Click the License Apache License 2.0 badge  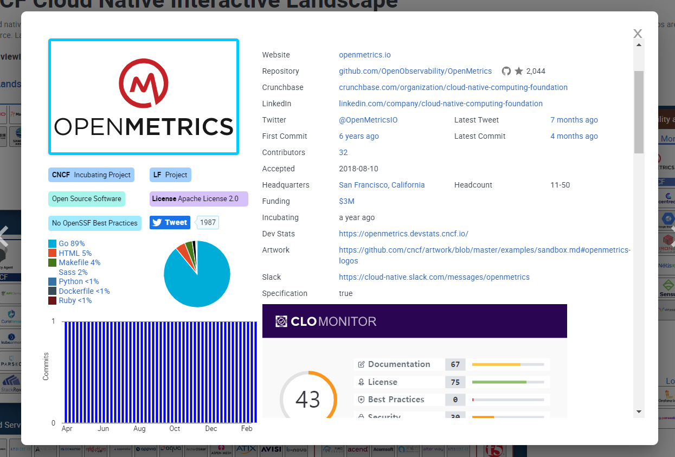[199, 199]
